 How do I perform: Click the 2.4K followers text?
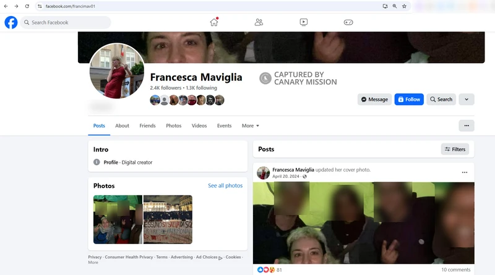pos(166,88)
